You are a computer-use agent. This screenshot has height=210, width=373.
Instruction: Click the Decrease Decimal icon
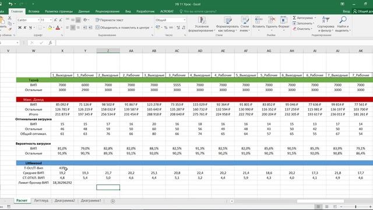[x=184, y=27]
